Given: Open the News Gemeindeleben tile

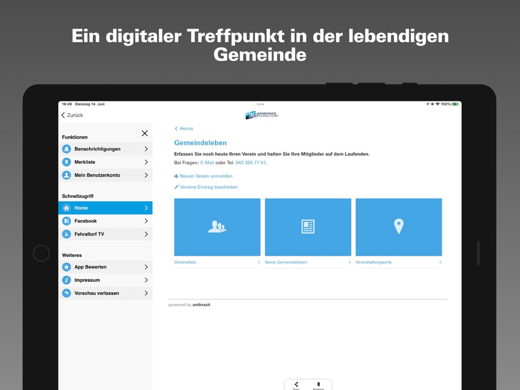Looking at the screenshot, I should [308, 227].
